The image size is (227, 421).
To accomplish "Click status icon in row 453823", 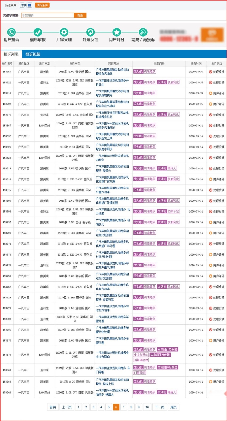I will (x=210, y=158).
